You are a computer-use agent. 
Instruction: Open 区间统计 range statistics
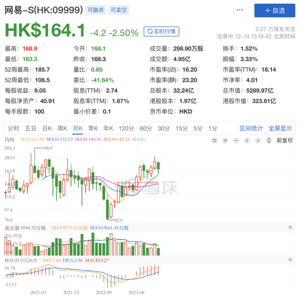click(251, 128)
